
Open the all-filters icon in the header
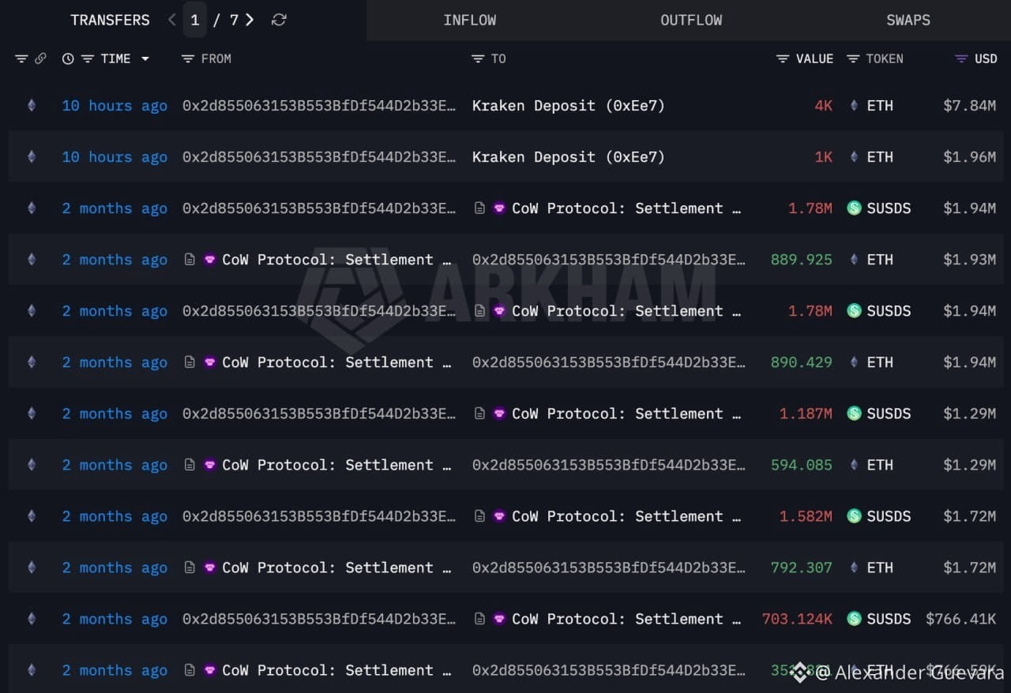(21, 58)
